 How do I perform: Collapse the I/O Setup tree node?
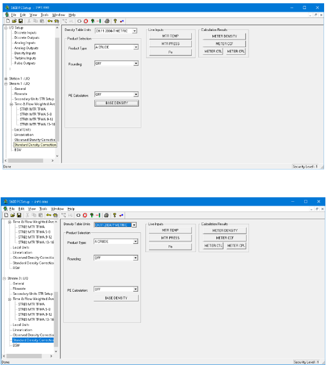[x=6, y=28]
